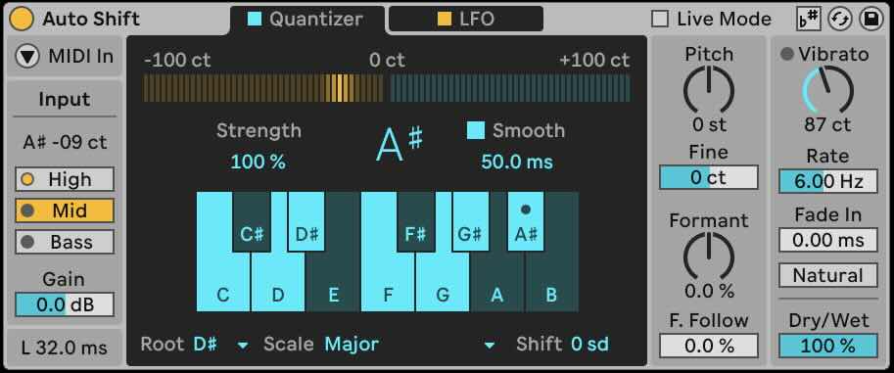The width and height of the screenshot is (894, 373).
Task: Click the Dry/Wet slider
Action: pyautogui.click(x=827, y=346)
